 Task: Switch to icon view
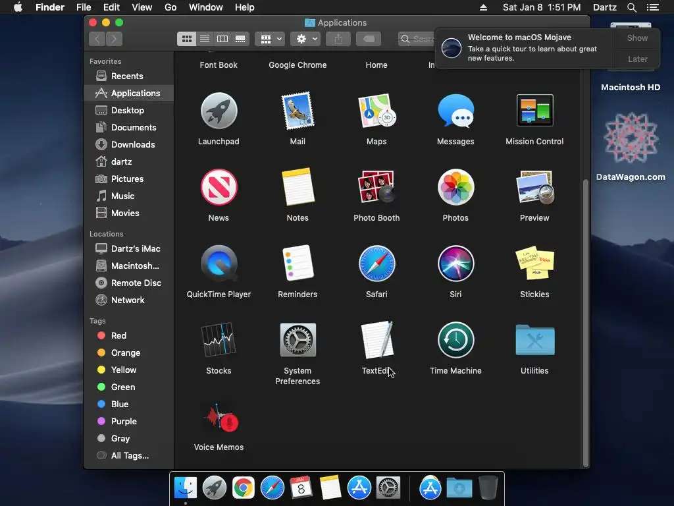click(186, 39)
